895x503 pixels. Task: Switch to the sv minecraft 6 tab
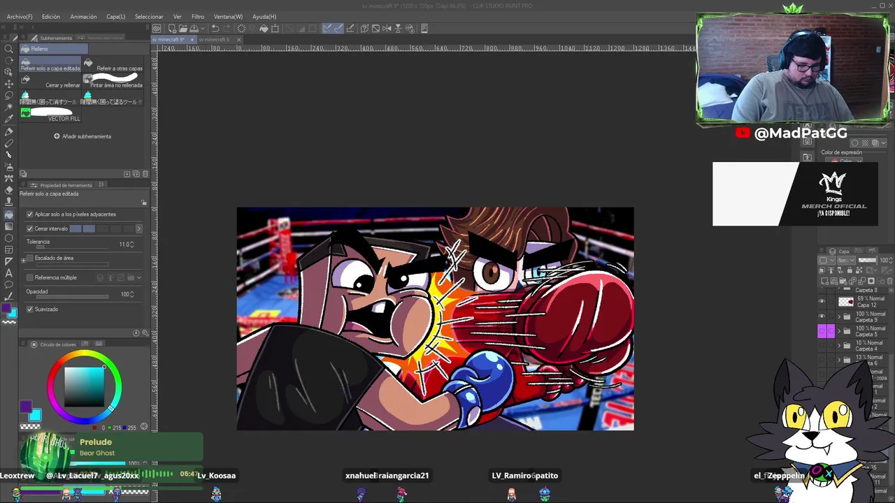click(213, 40)
